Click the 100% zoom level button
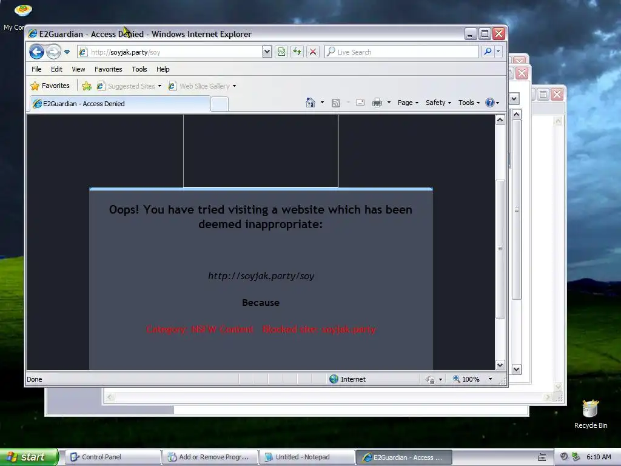The width and height of the screenshot is (621, 466). point(466,379)
